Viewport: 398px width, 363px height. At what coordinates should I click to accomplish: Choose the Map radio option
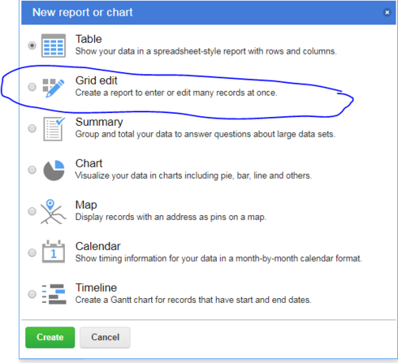(x=32, y=211)
